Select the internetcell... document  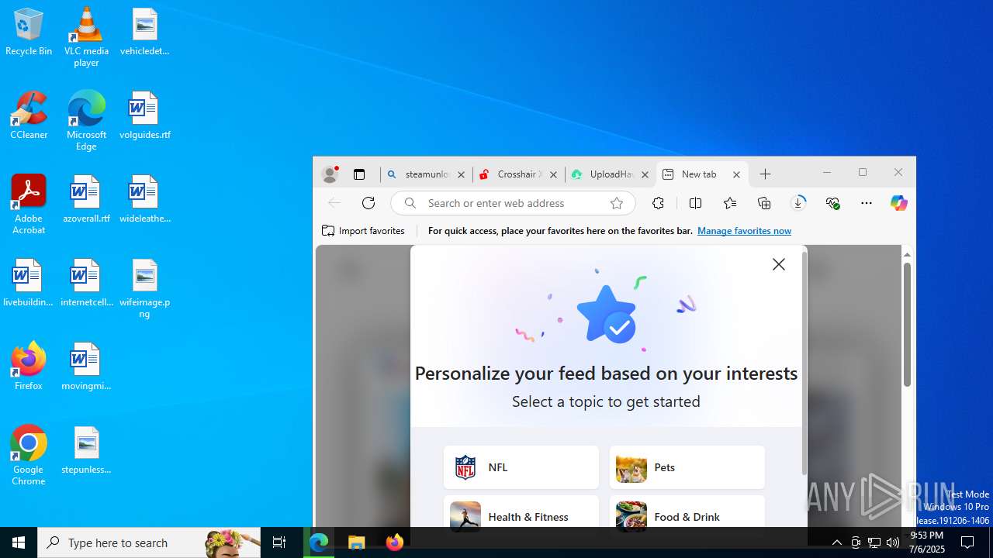coord(86,283)
